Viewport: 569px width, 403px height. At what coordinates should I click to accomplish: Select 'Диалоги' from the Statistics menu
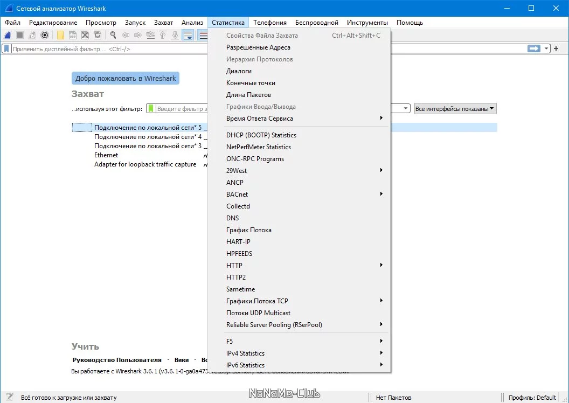[239, 71]
